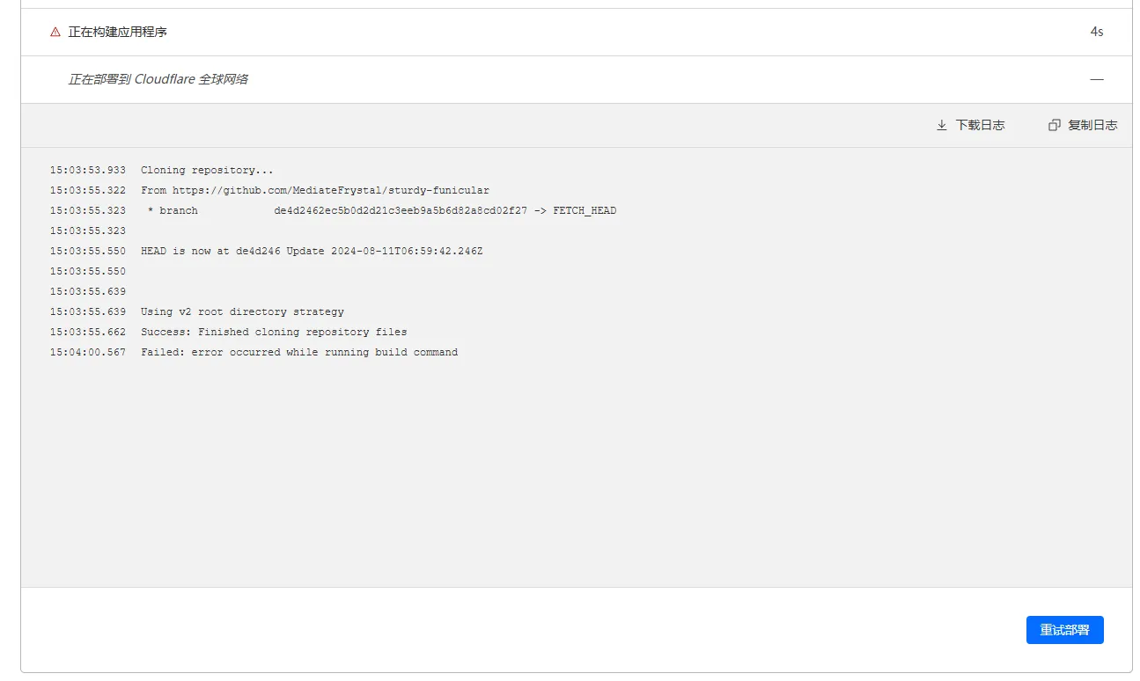Click the last timestamp 15:04:00.567
This screenshot has height=681, width=1140.
87,352
